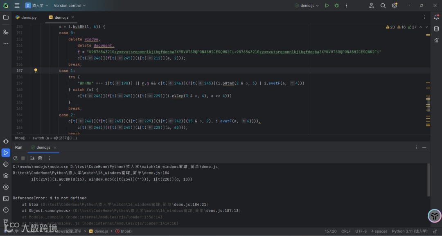Open inspection widget showing 20 warnings
Screen dimensions: 442x236
(x=390, y=27)
